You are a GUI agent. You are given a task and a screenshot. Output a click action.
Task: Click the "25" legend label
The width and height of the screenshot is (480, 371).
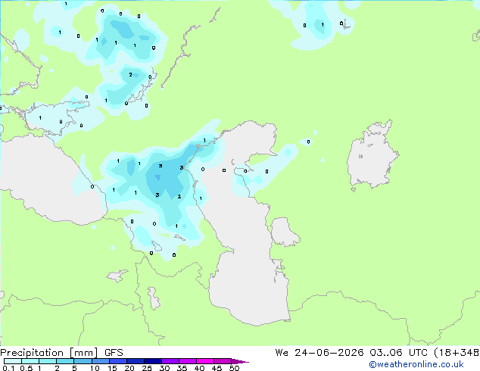click(147, 368)
